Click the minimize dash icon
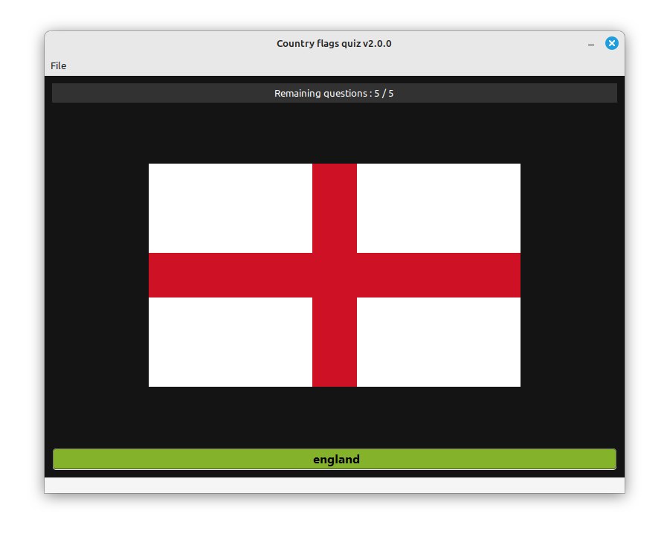667x534 pixels. point(591,43)
